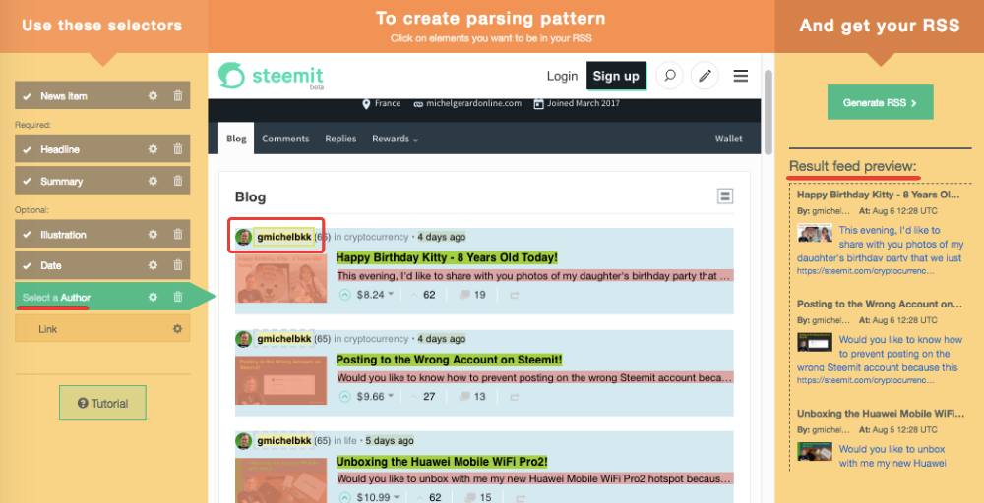
Task: Select the Date selector row
Action: [102, 265]
